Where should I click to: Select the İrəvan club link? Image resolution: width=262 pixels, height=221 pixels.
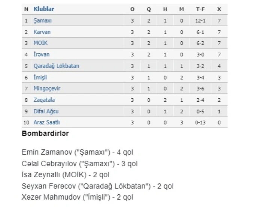coord(42,54)
